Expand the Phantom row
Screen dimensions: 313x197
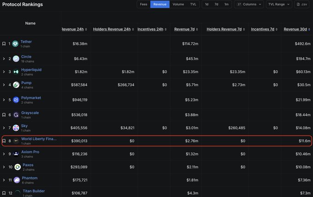click(x=4, y=180)
